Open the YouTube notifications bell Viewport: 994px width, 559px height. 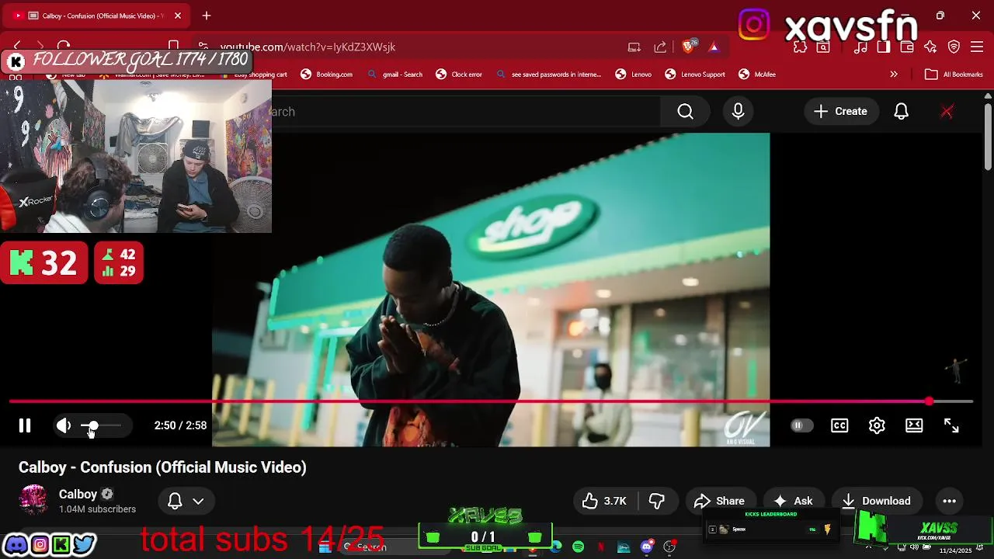pos(901,112)
